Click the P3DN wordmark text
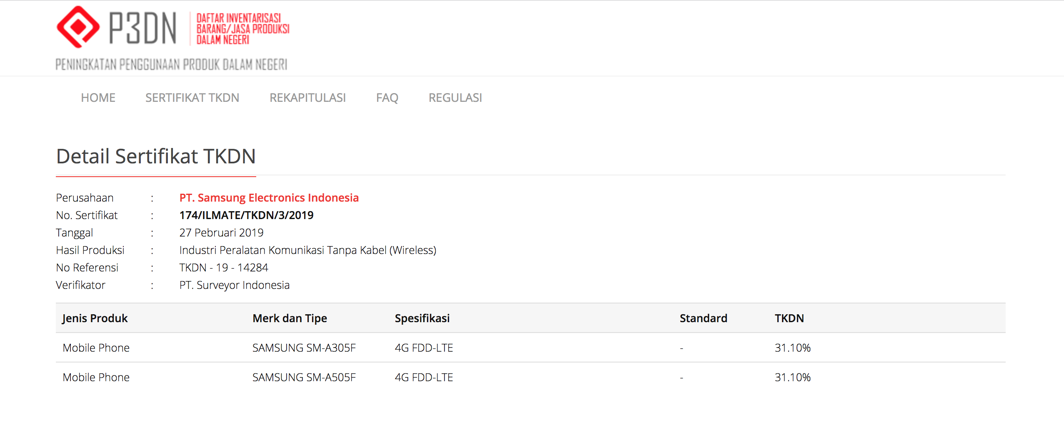The image size is (1064, 429). tap(143, 28)
